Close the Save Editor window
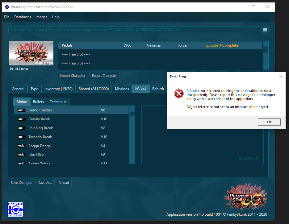Image resolution: width=289 pixels, height=224 pixels. (268, 7)
